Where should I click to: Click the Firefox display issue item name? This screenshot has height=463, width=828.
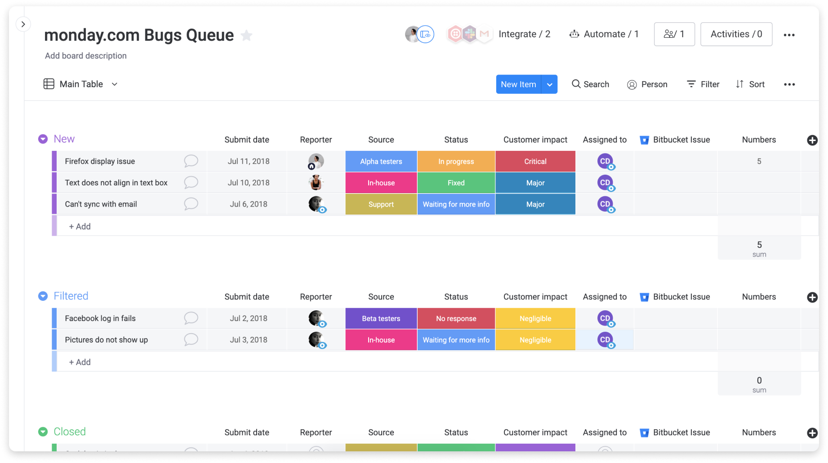[100, 161]
